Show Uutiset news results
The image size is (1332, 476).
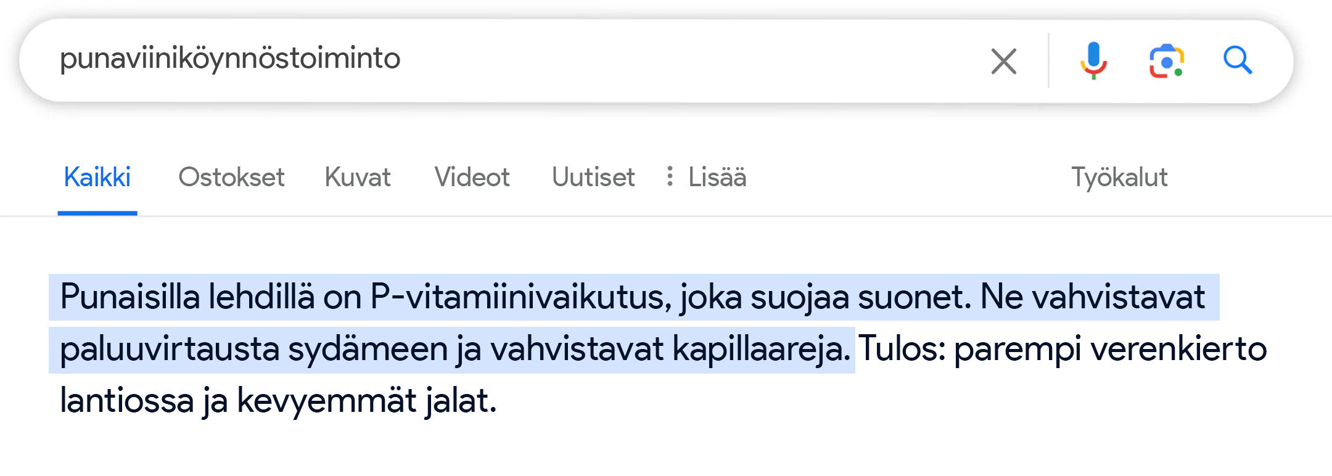pos(593,178)
